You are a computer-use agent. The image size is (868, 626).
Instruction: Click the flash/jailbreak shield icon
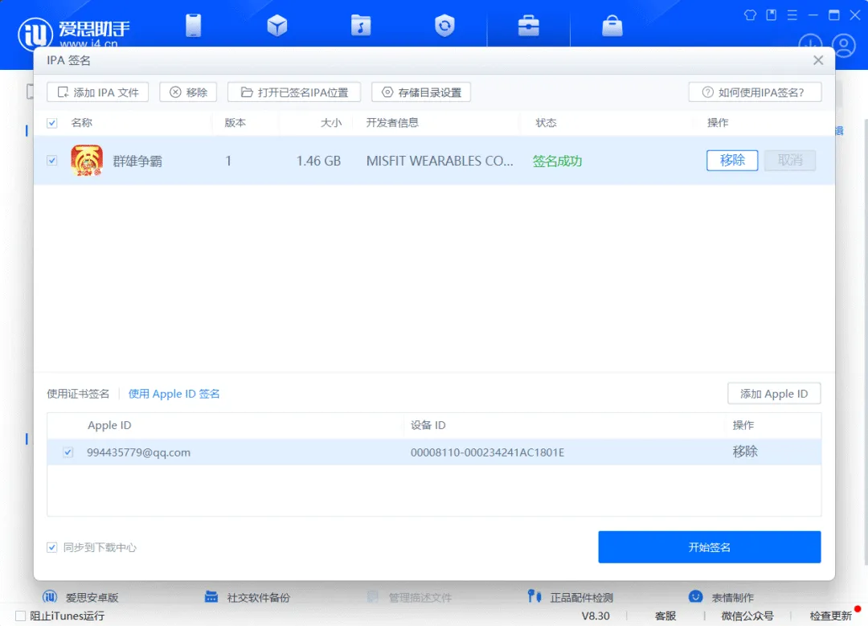[x=444, y=25]
